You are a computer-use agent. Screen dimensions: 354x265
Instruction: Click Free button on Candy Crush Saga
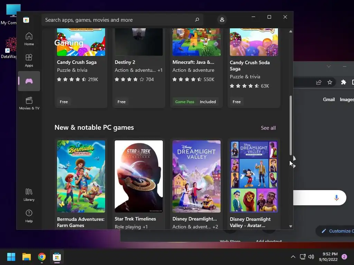point(64,102)
